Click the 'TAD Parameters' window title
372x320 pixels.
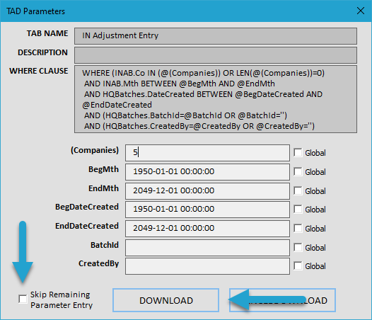35,11
